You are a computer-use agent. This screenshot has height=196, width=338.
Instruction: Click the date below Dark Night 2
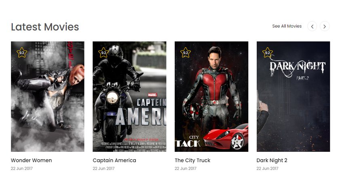click(x=267, y=168)
